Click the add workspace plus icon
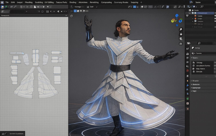 coord(141,2)
